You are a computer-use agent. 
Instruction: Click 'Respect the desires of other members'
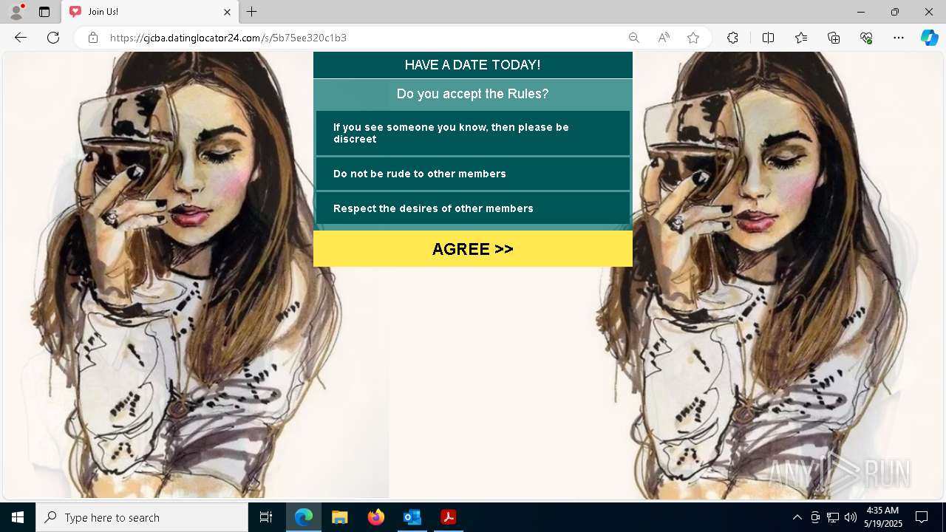click(x=473, y=208)
